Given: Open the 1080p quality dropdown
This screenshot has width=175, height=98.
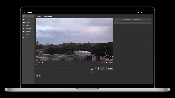Looking at the screenshot, I should point(111,62).
